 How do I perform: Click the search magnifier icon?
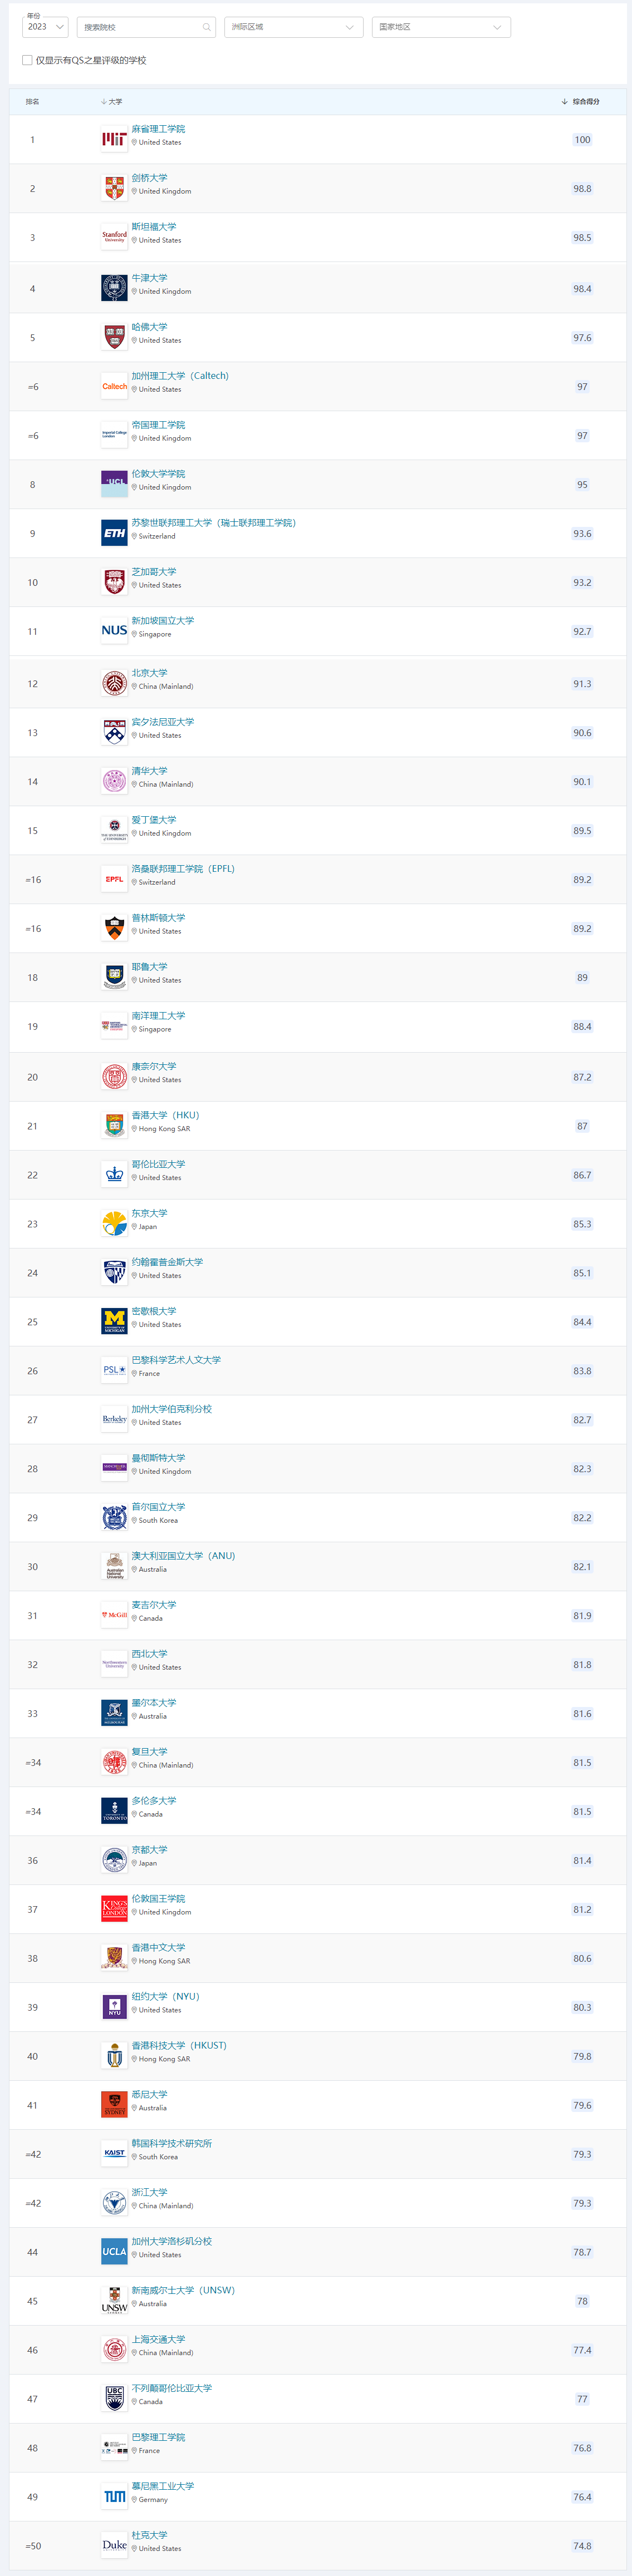tap(207, 27)
